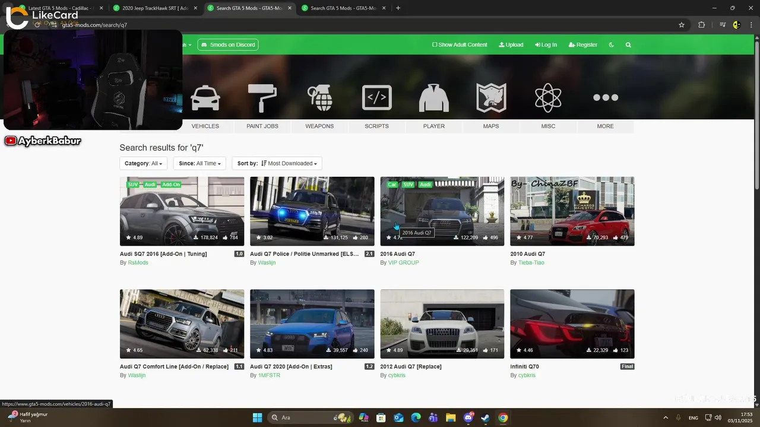
Task: Switch to the last Search GTA 5 Mods tab
Action: click(x=343, y=8)
